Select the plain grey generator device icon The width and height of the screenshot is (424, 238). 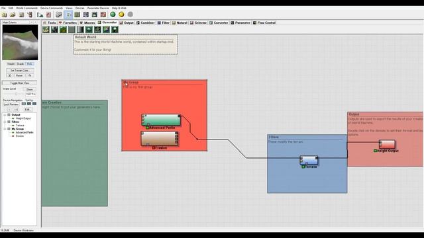(72, 29)
